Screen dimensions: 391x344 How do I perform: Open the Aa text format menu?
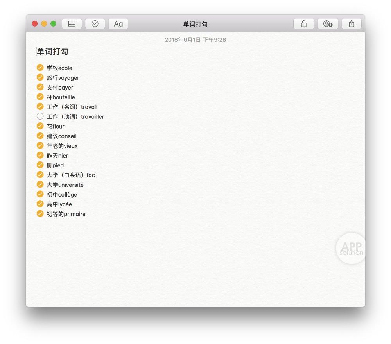pyautogui.click(x=118, y=24)
